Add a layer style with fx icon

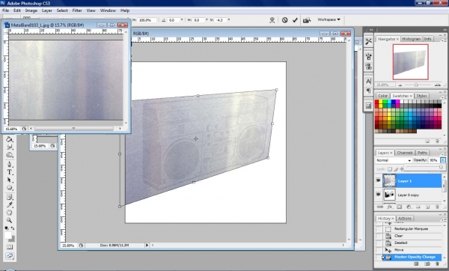pyautogui.click(x=389, y=207)
